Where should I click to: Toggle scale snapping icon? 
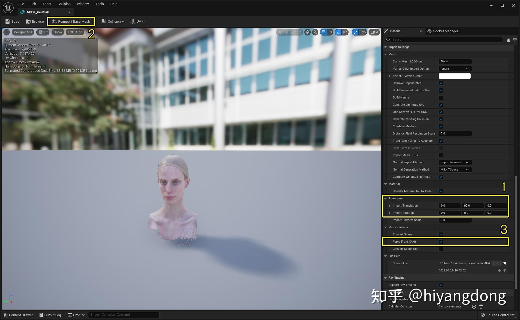point(355,32)
